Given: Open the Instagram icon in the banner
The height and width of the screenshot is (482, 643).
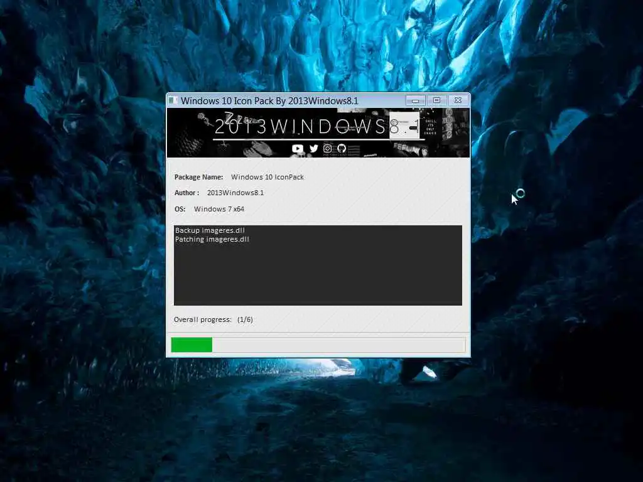Looking at the screenshot, I should [x=327, y=148].
